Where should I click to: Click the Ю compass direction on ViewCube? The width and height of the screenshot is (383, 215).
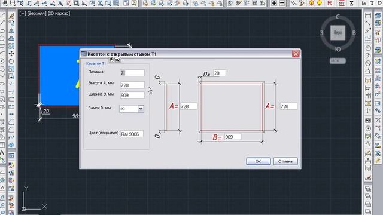click(338, 50)
